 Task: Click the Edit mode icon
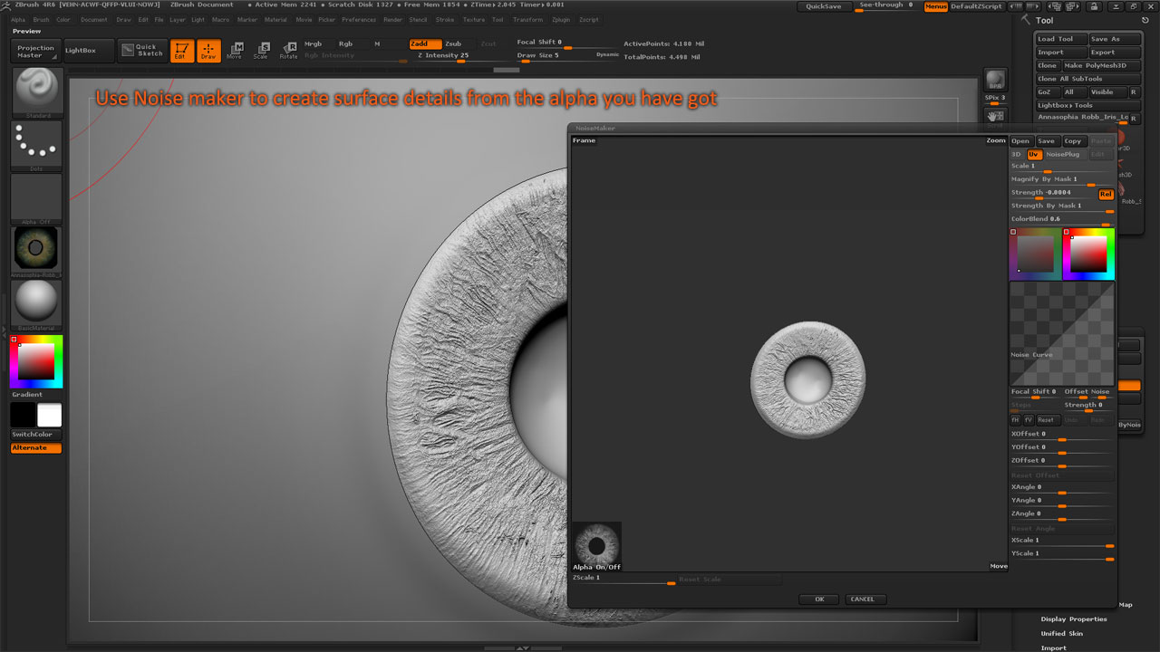click(x=181, y=51)
